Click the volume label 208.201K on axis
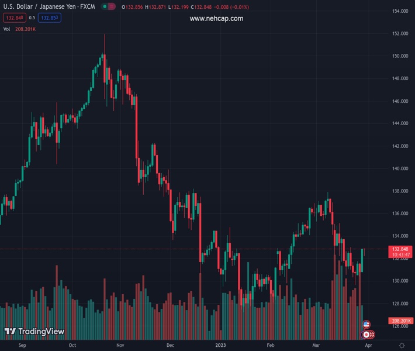Screen dimensions: 415x351 point(400,321)
